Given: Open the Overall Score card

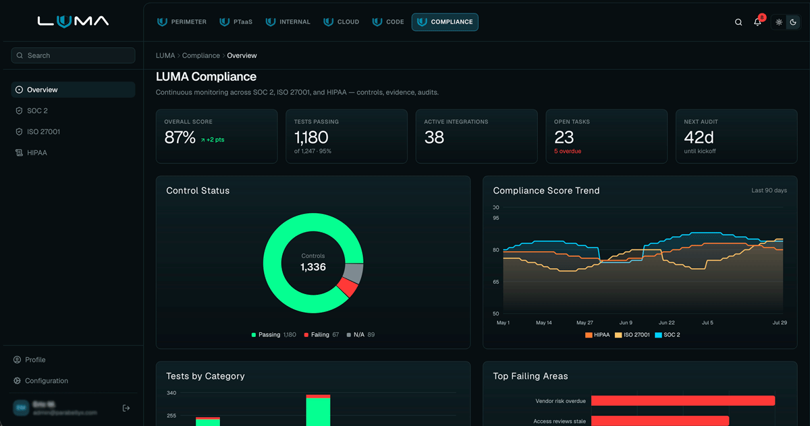Looking at the screenshot, I should 217,136.
